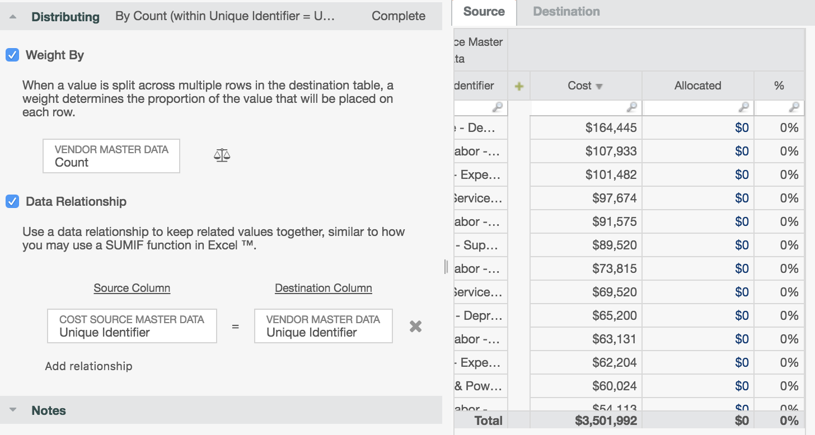Viewport: 815px width, 435px height.
Task: Click the $0 allocated link in $97,674 row
Action: [x=742, y=198]
